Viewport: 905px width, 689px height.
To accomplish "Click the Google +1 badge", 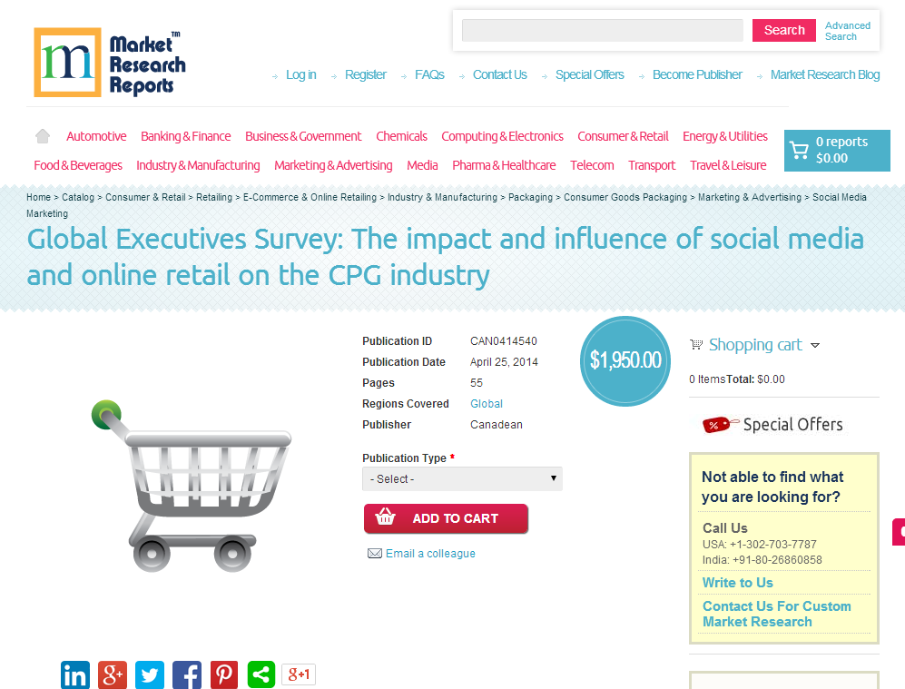I will [299, 674].
